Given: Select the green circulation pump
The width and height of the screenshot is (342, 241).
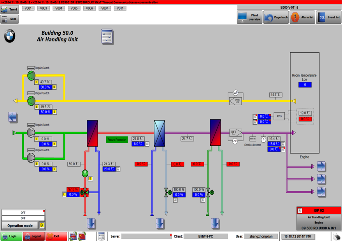Looking at the screenshot, I should pyautogui.click(x=85, y=173).
